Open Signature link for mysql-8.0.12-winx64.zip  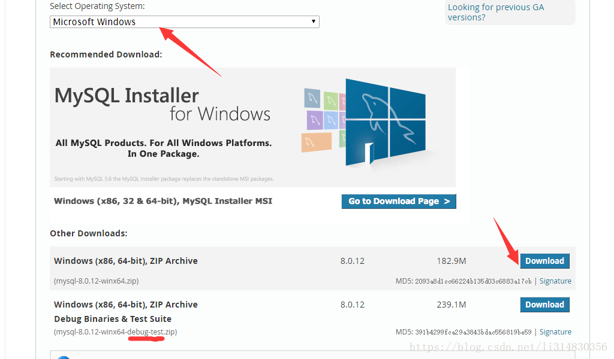coord(555,281)
